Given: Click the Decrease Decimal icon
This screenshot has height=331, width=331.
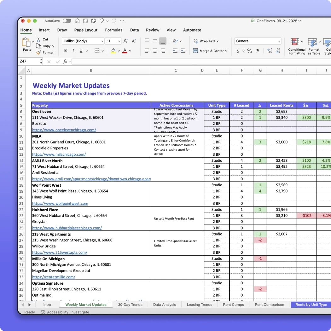Looking at the screenshot, I should (x=278, y=51).
